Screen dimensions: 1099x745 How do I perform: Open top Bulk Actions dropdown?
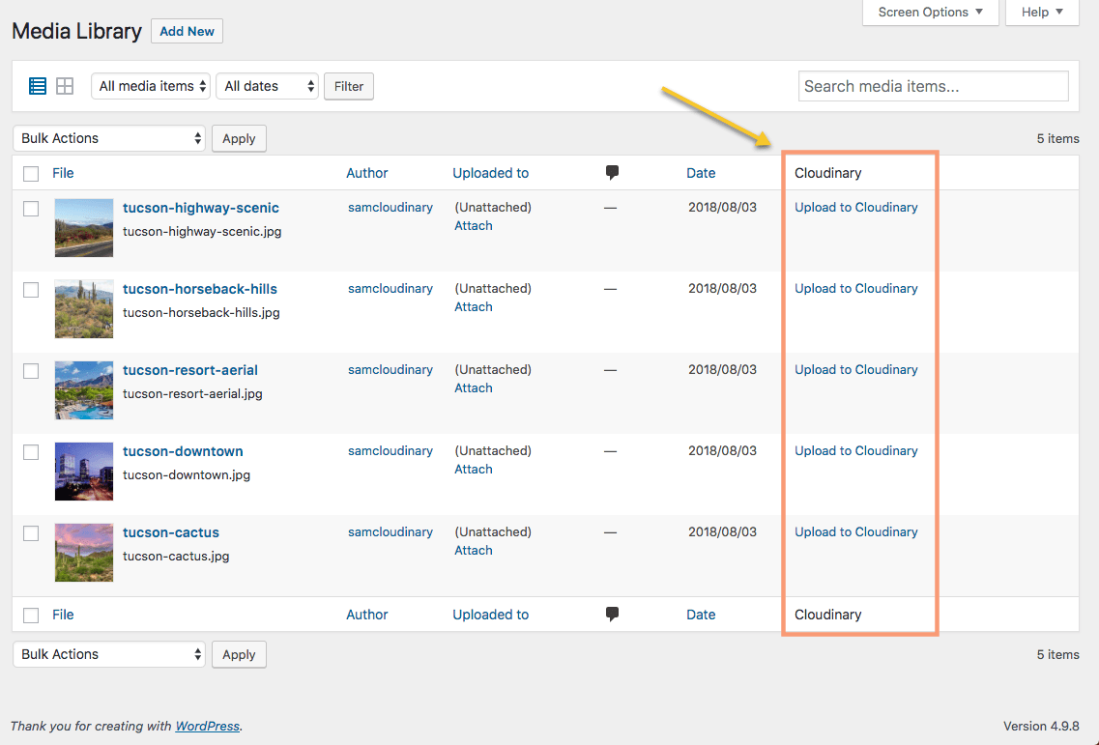coord(109,138)
